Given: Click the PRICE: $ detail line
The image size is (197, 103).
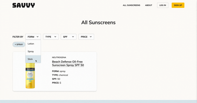Looking at the screenshot, I should 57,83.
